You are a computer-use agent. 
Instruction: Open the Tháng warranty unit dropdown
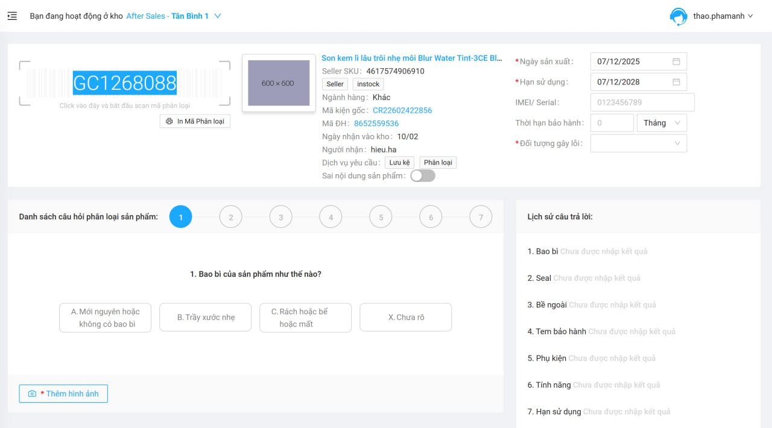[x=662, y=123]
